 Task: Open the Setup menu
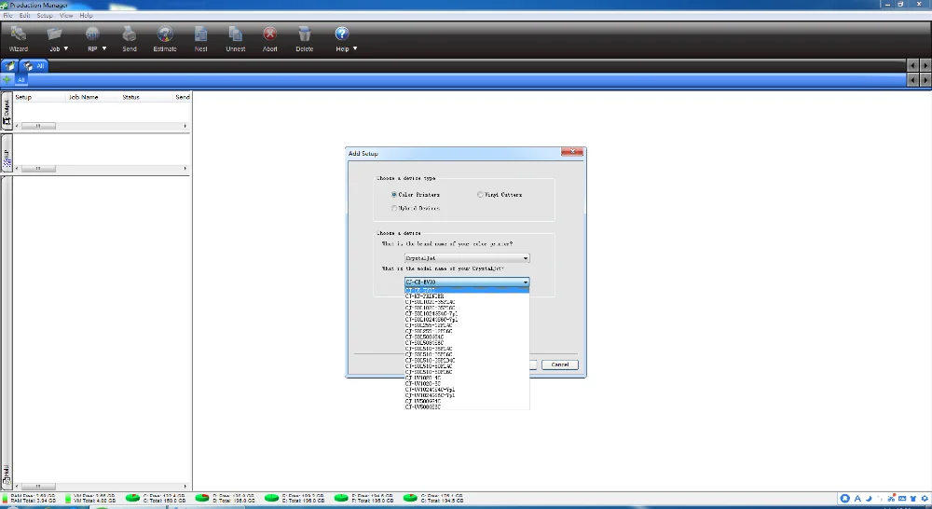(x=45, y=16)
